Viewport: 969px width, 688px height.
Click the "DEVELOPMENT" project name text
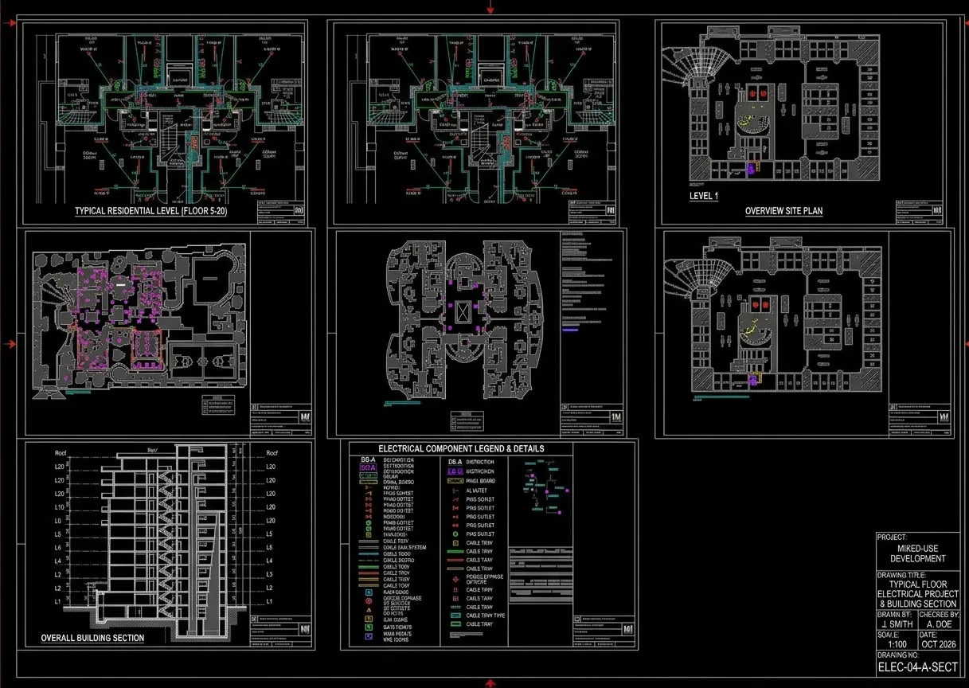click(x=917, y=559)
